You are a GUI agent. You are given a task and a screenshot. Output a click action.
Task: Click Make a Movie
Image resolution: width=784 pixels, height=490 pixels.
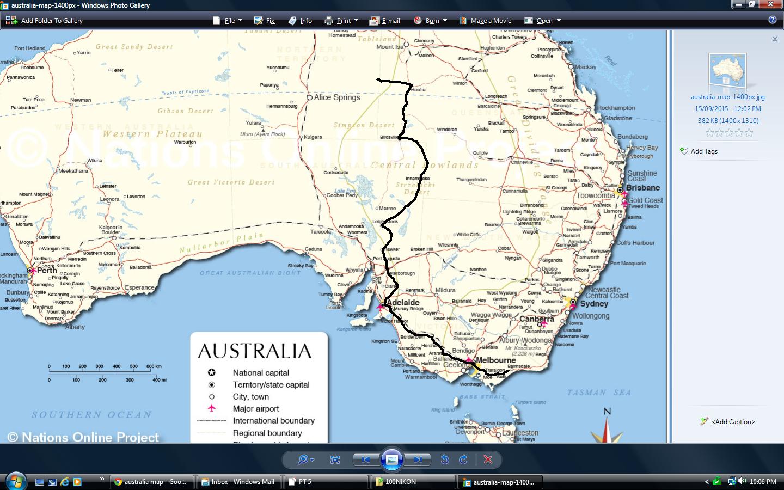click(485, 21)
